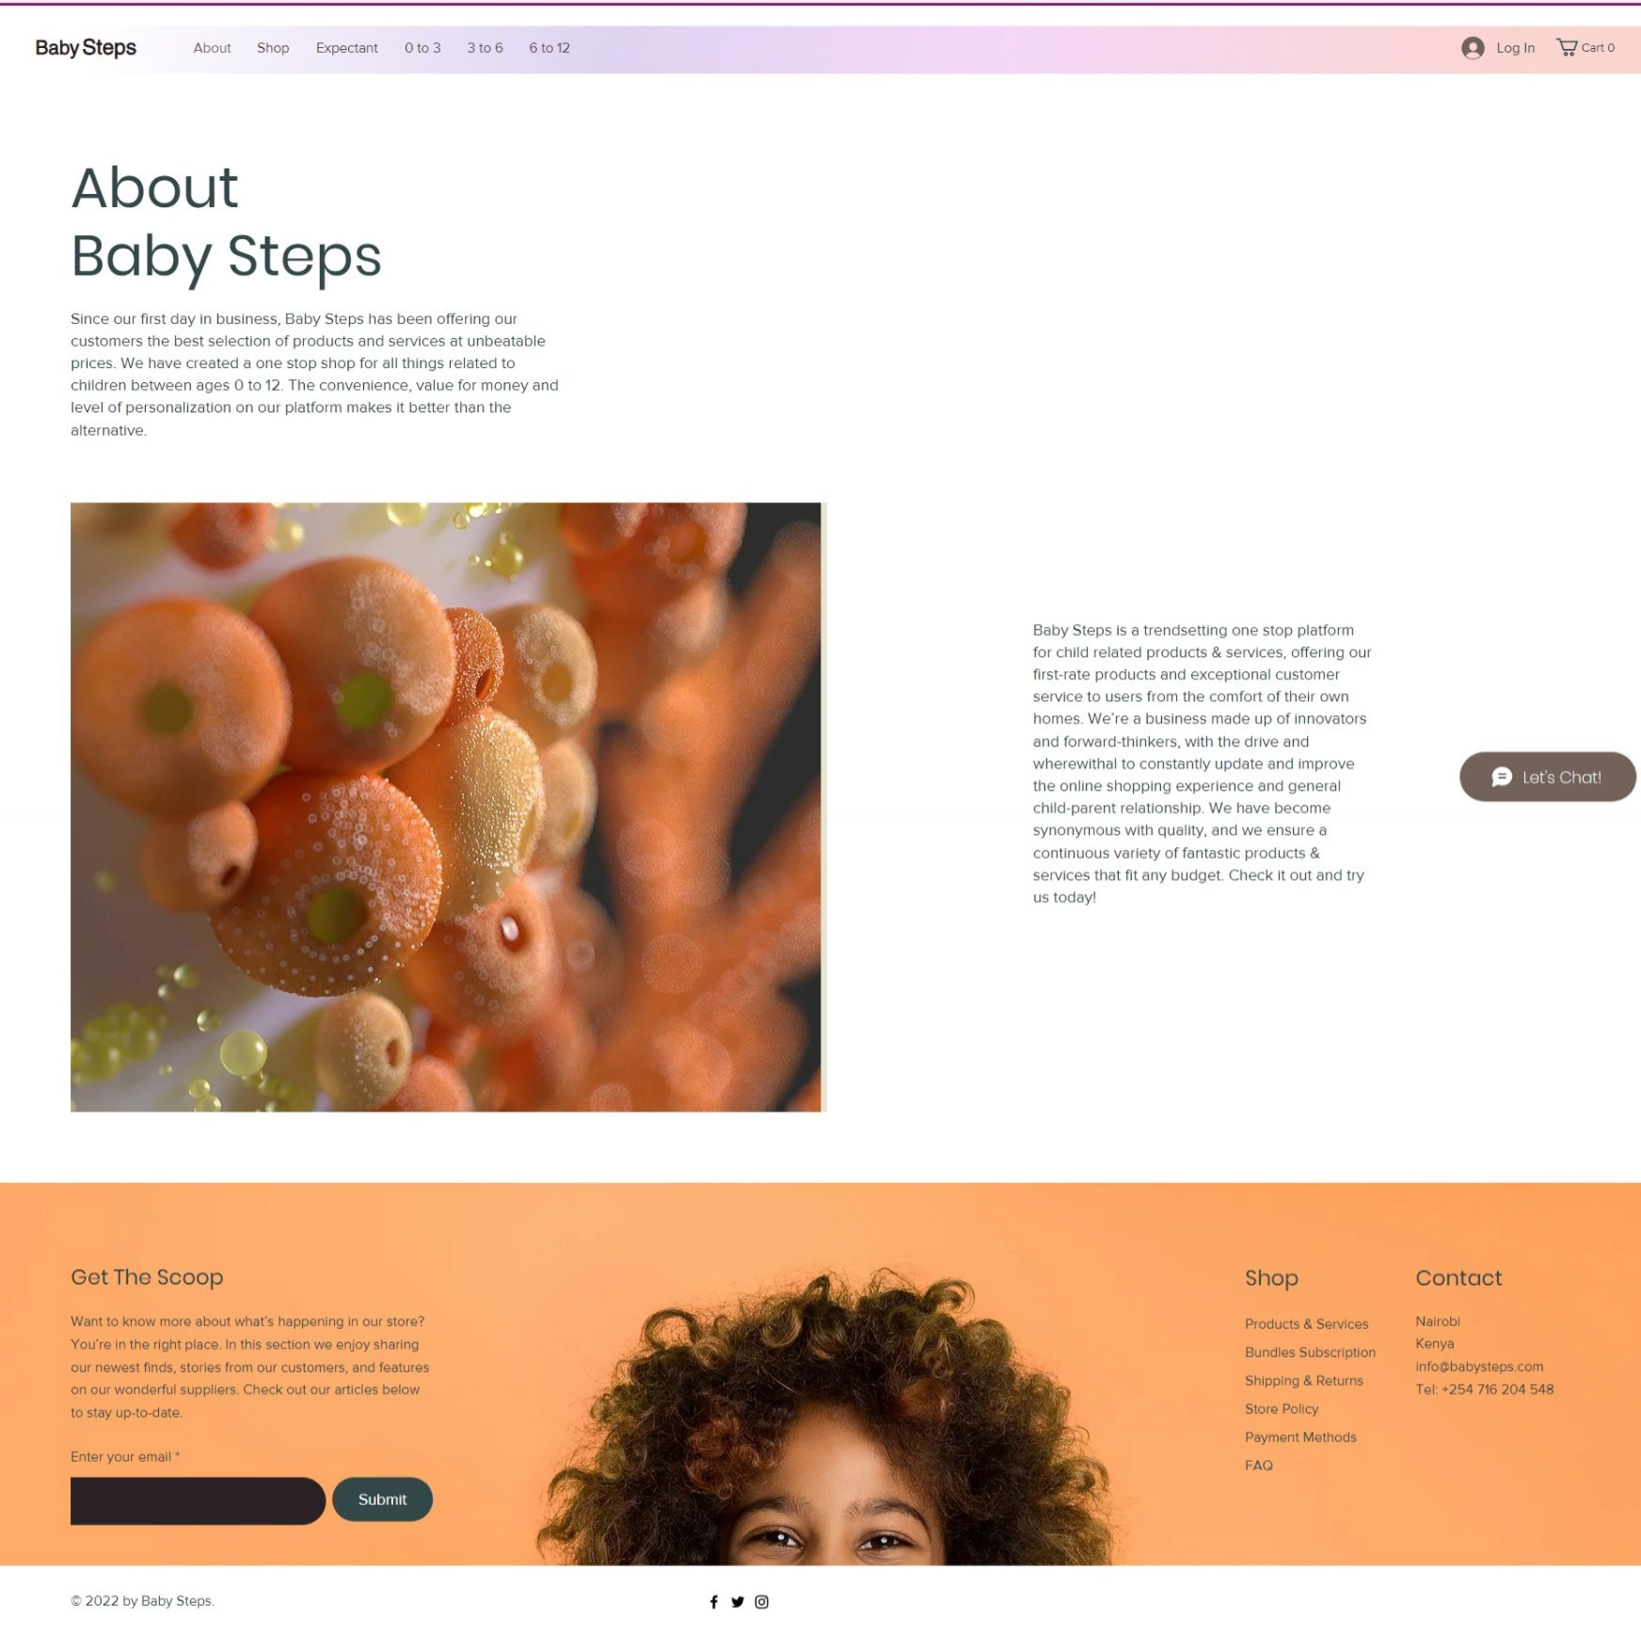Click the Baby Steps logo
This screenshot has height=1635, width=1641.
pos(86,48)
